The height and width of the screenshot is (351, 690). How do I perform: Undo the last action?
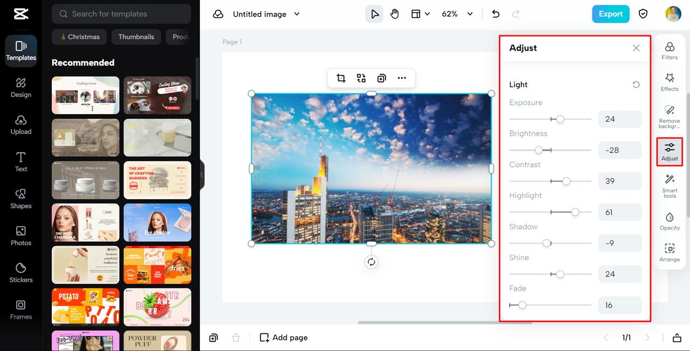(496, 15)
